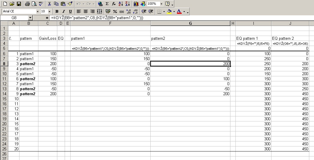314x160 pixels.
Task: Center the cell text horizontally
Action: click(x=86, y=11)
